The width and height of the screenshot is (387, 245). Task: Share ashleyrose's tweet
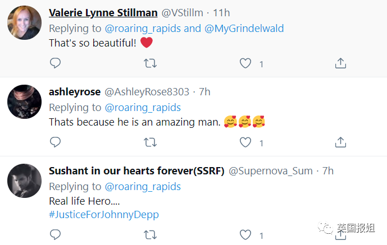[x=340, y=143]
